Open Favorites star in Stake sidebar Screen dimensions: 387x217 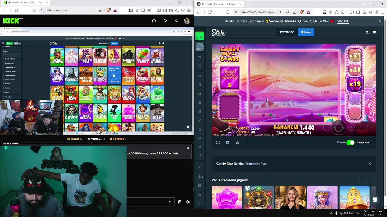tap(200, 57)
